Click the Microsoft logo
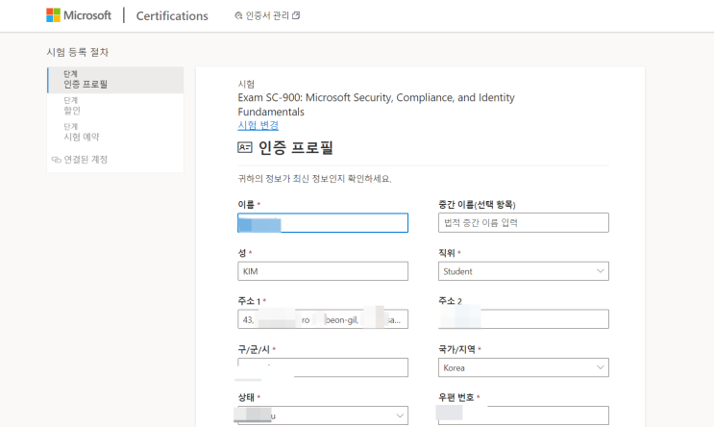This screenshot has height=427, width=714. [79, 15]
